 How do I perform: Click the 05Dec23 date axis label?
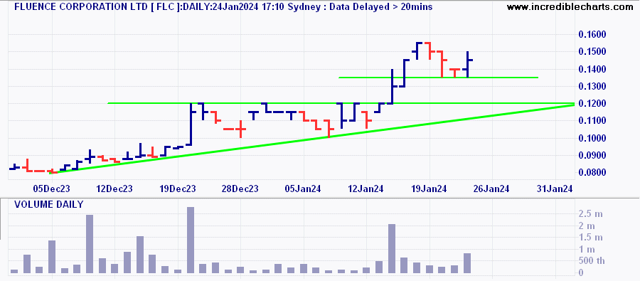coord(52,189)
